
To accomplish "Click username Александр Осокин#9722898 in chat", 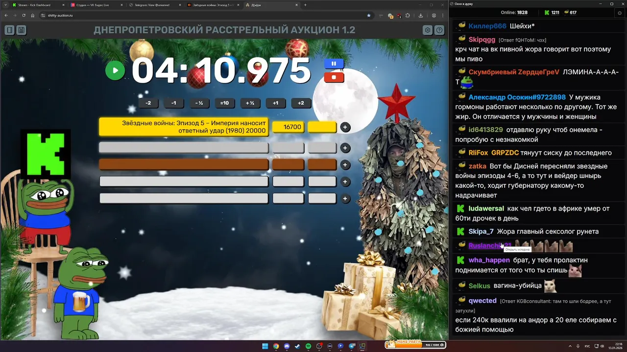I will tap(517, 97).
